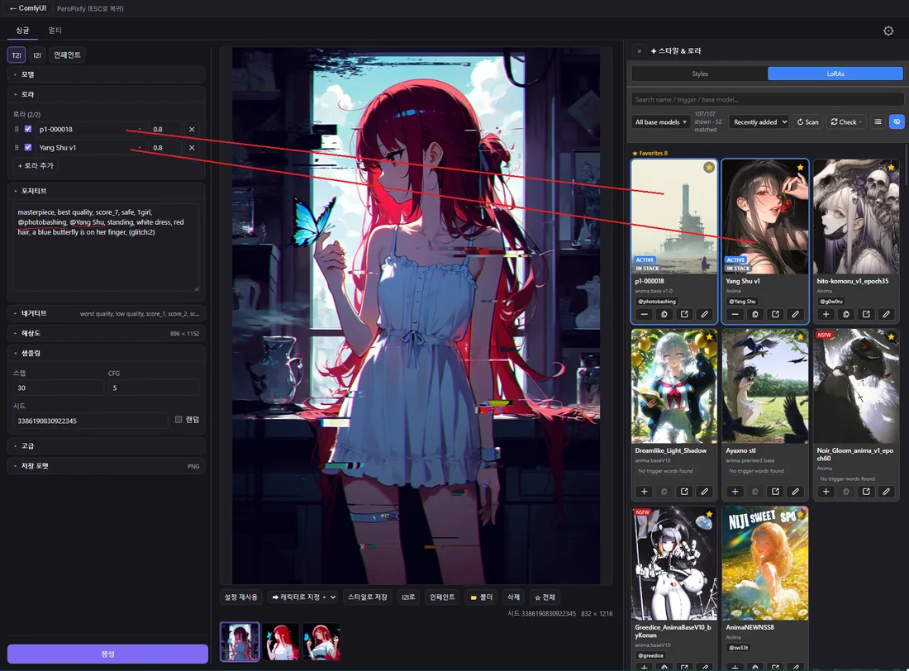Disable the Yang Shu v1 LoRA checkbox

click(x=28, y=147)
